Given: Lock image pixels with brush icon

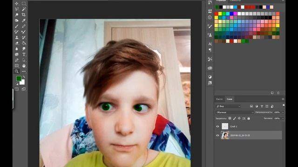Looking at the screenshot, I should pyautogui.click(x=235, y=118).
